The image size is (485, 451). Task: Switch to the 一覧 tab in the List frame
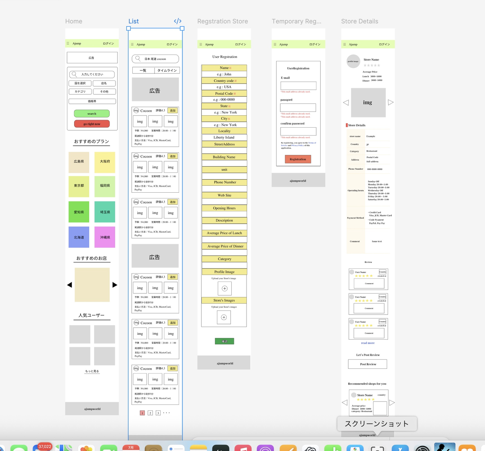(143, 70)
